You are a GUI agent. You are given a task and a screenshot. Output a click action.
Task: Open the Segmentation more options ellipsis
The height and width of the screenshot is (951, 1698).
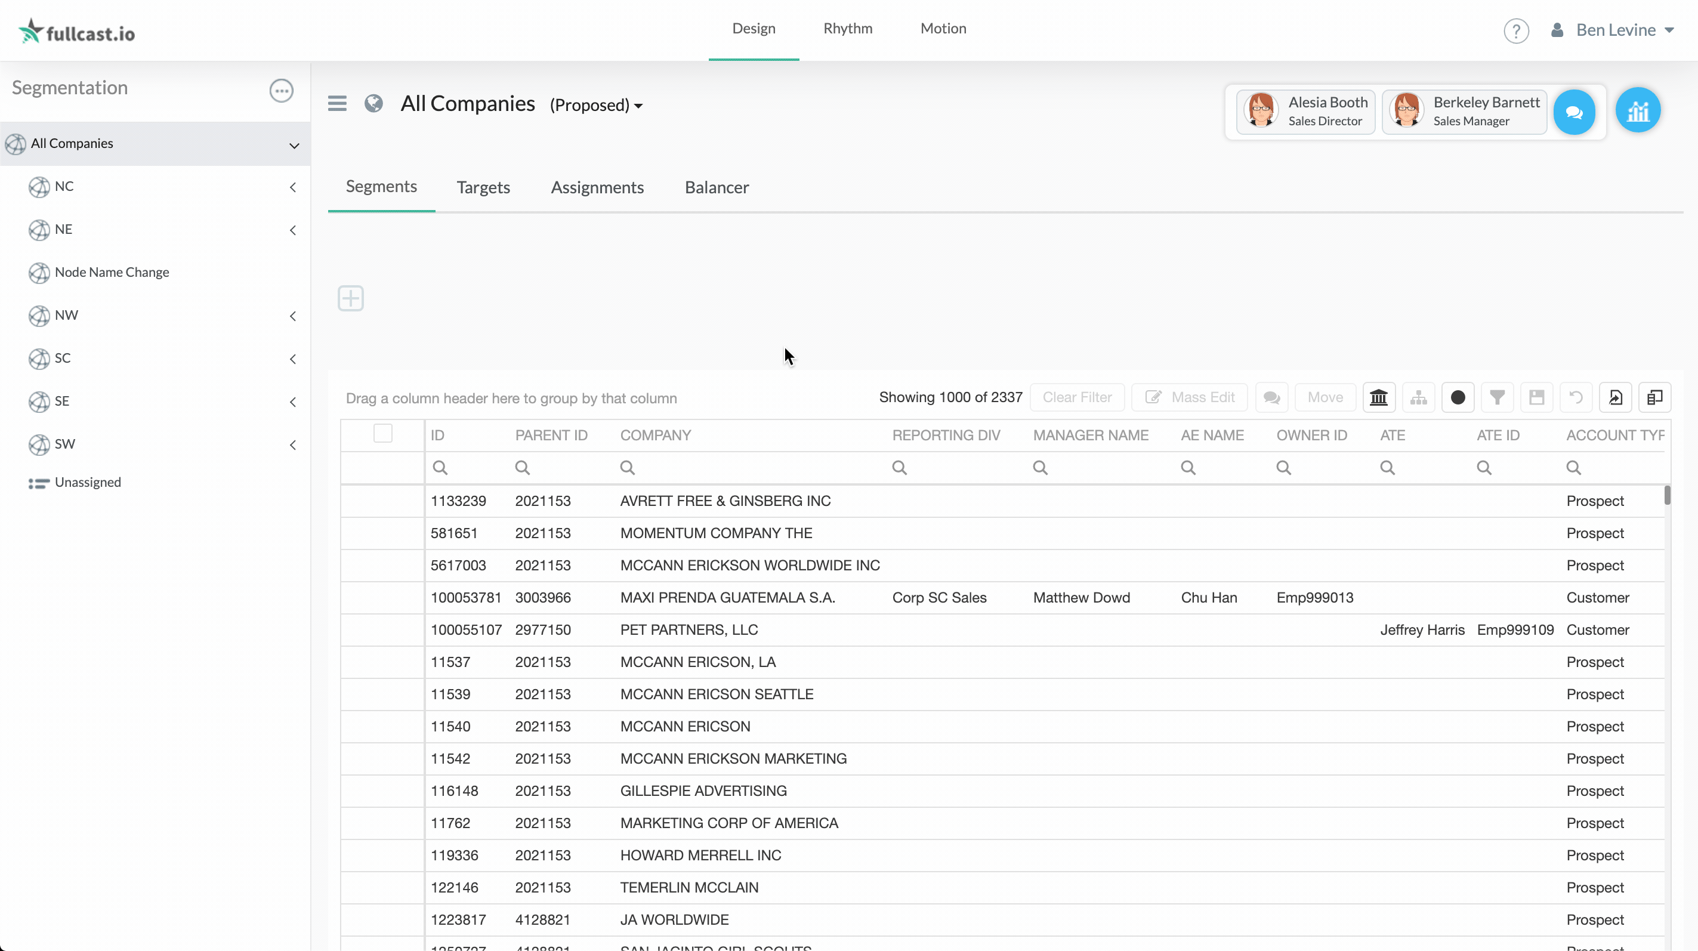tap(281, 90)
